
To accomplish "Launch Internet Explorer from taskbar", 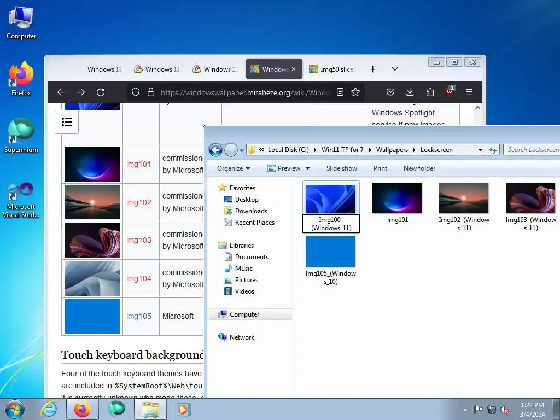I will tap(49, 409).
